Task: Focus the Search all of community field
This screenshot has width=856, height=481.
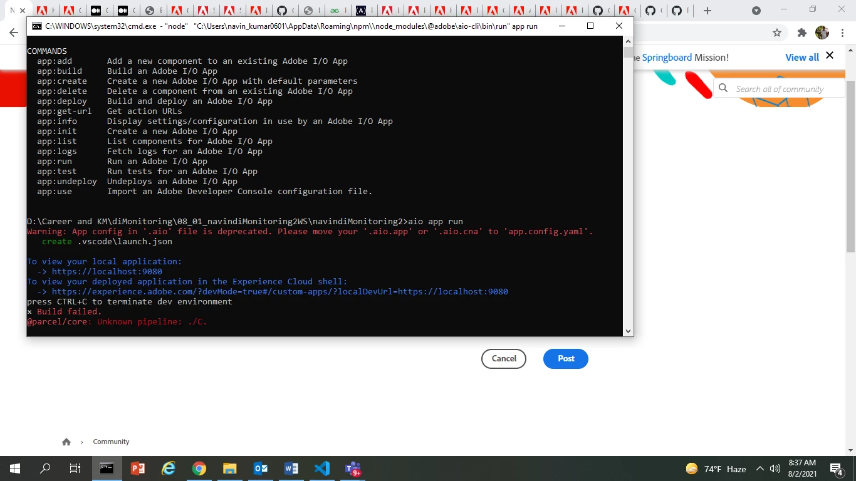Action: [x=780, y=89]
